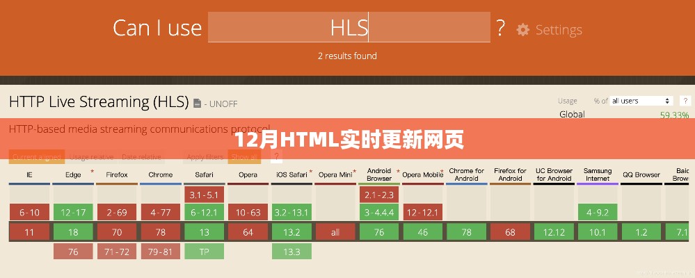Select the iOS Safari 3.2-13.1 cell
Screen dimensions: 695x278
coord(291,213)
